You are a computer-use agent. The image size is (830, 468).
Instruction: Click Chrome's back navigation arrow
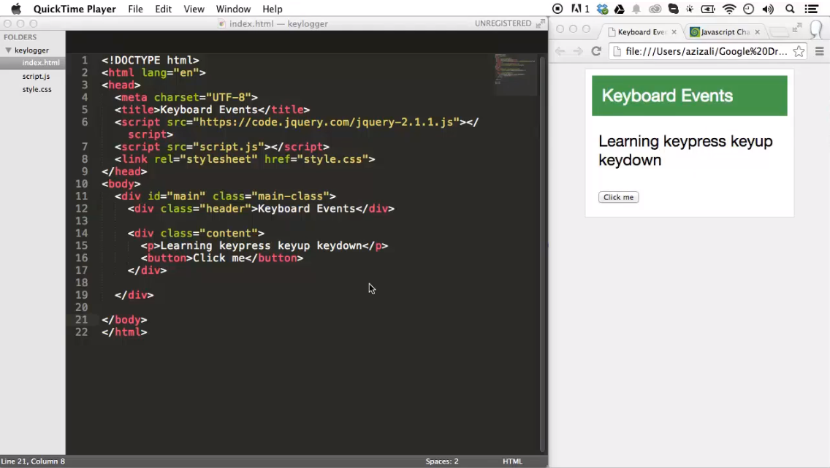560,51
